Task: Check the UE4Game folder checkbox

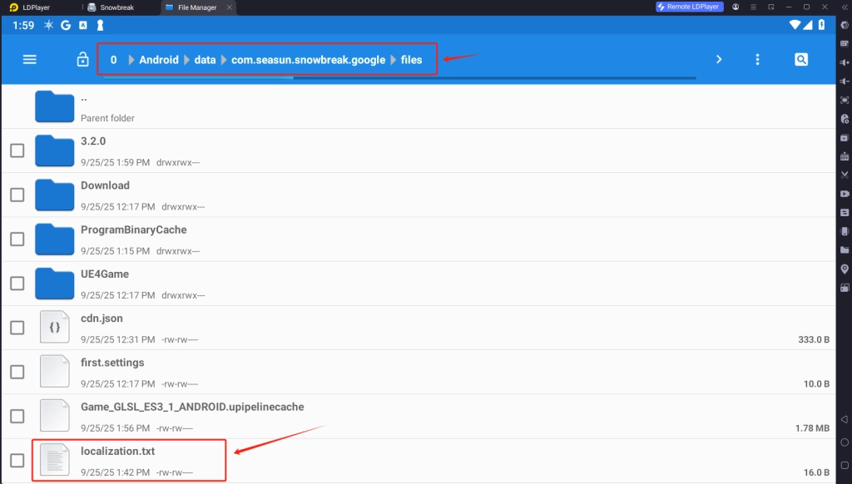Action: (17, 283)
